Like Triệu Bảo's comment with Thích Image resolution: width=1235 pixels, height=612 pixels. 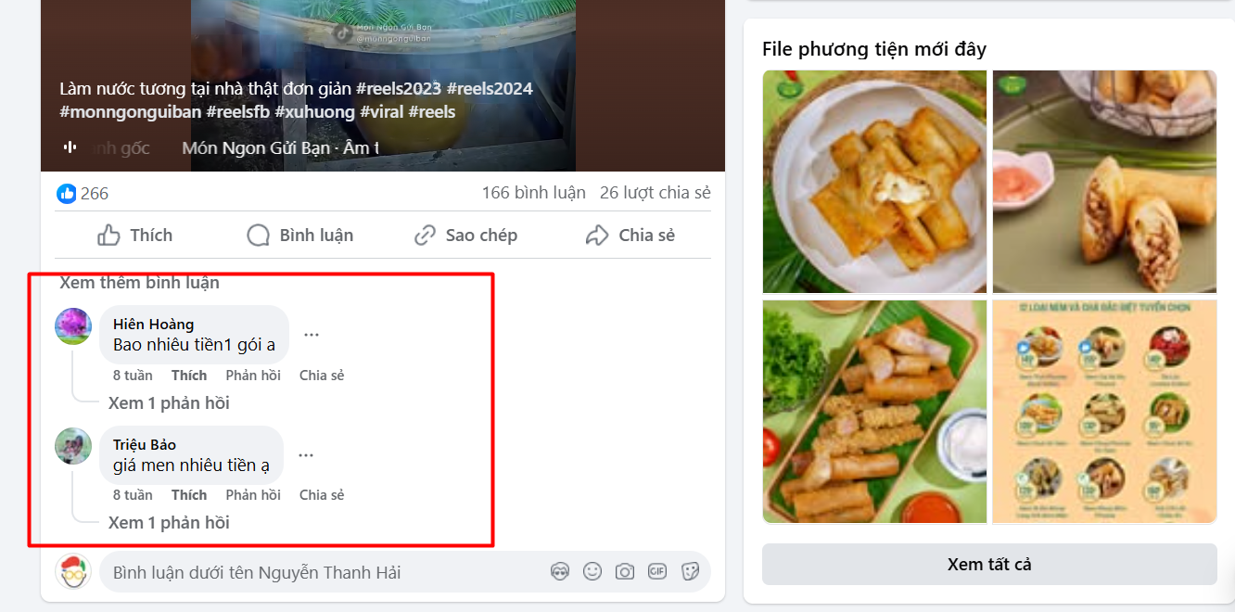[189, 495]
